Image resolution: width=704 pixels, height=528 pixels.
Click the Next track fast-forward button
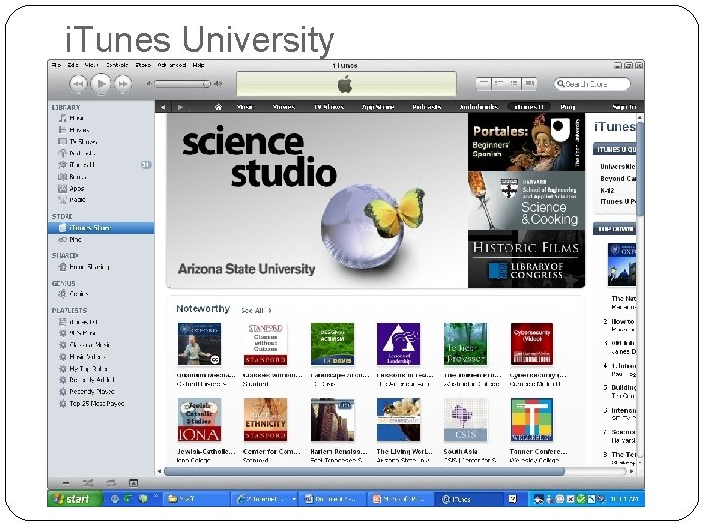tap(123, 84)
